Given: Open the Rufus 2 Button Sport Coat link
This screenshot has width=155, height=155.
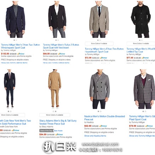Looking at the screenshot, I should click(61, 46).
